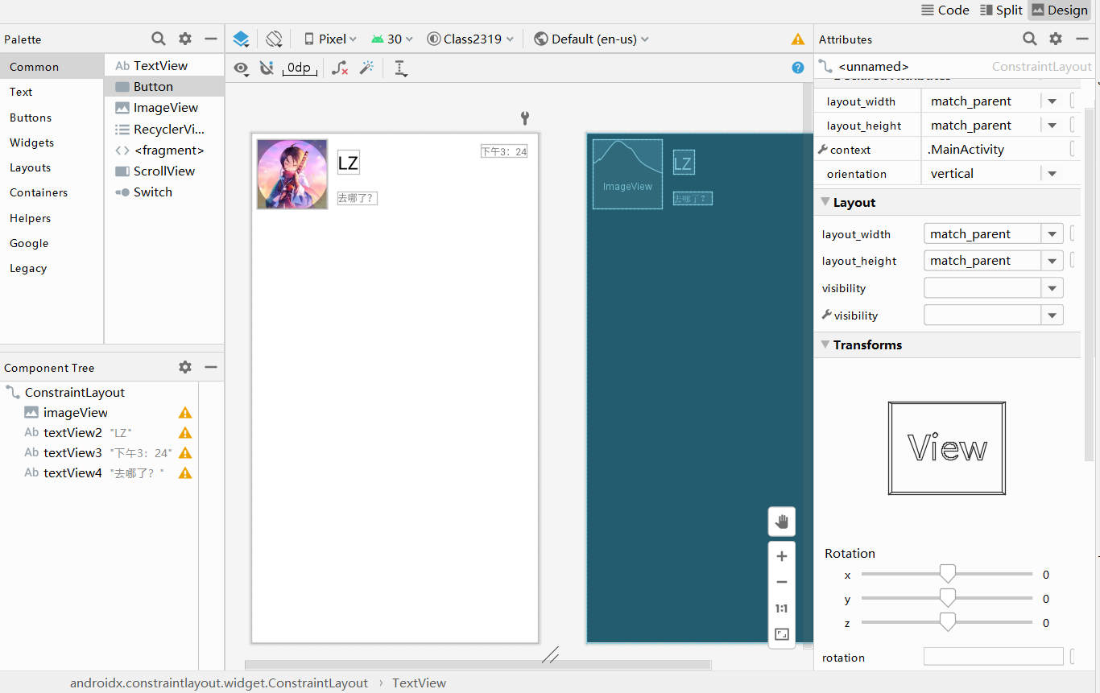Search attributes with magnifier icon

click(1030, 39)
